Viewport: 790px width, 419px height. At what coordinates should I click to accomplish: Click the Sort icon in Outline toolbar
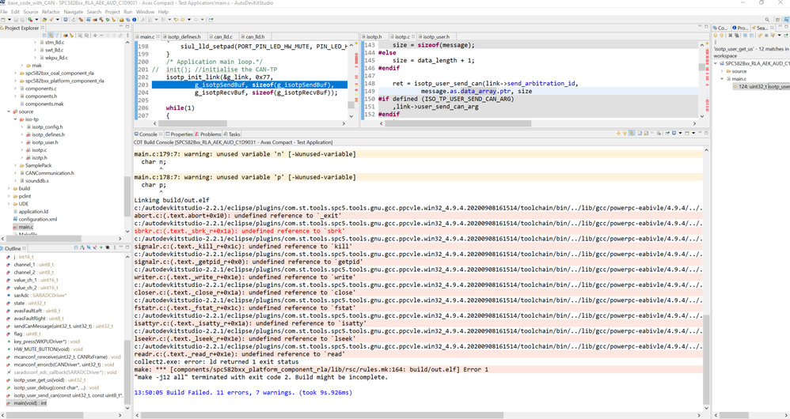tap(82, 248)
